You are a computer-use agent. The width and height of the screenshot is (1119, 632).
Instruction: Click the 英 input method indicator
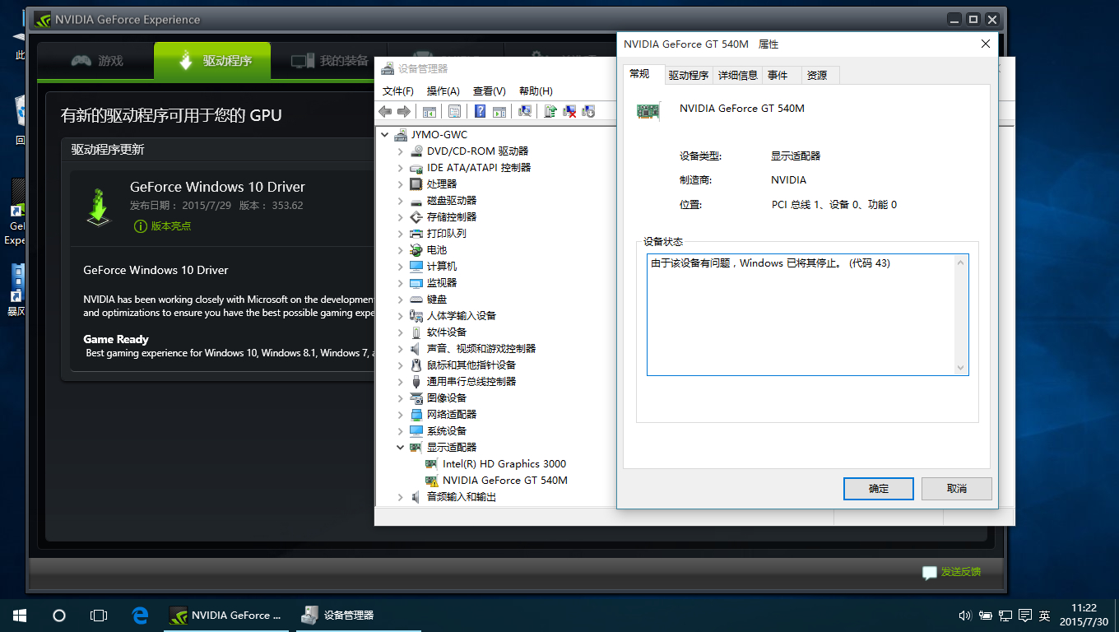tap(1044, 616)
